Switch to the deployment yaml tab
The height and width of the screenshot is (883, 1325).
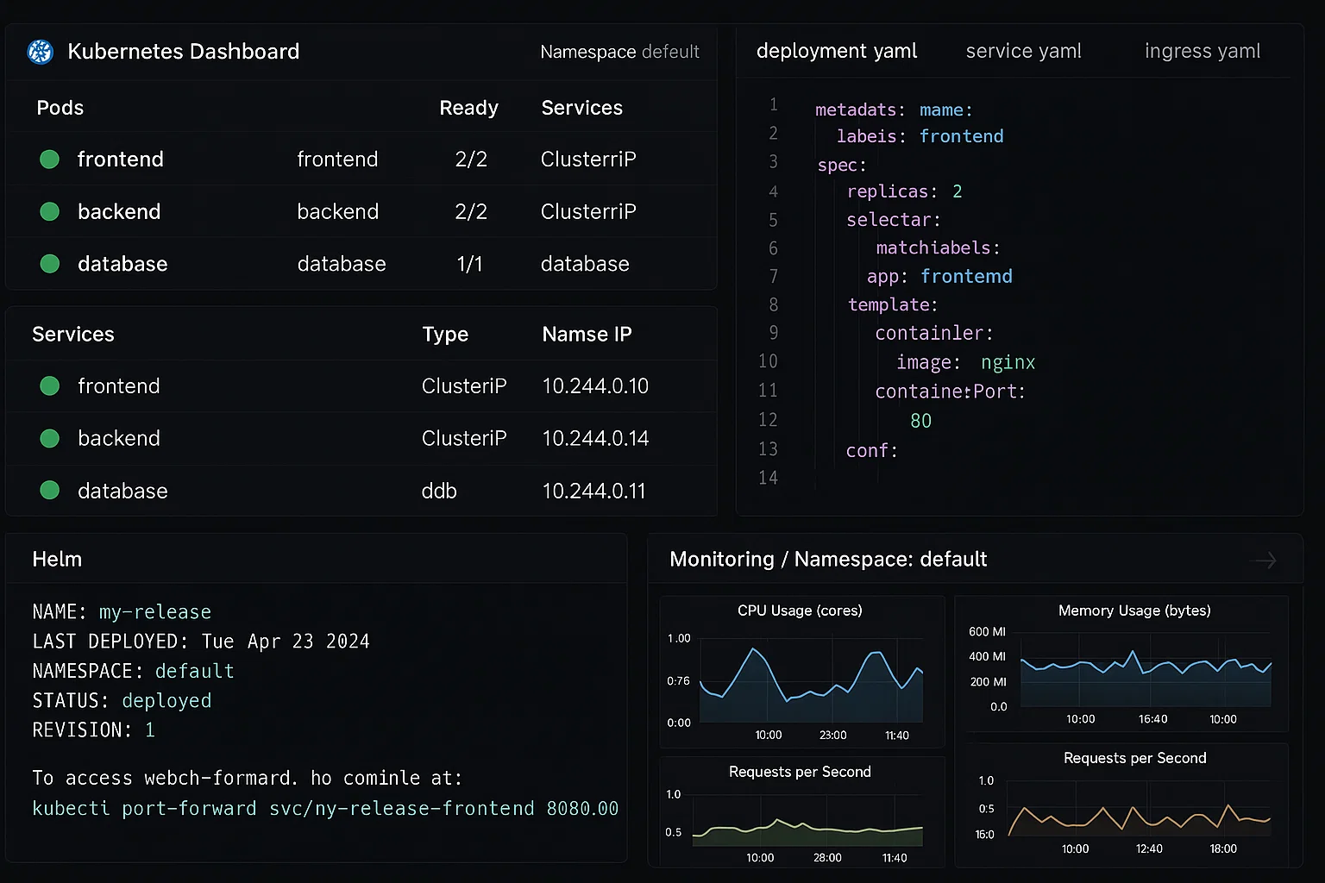[837, 51]
